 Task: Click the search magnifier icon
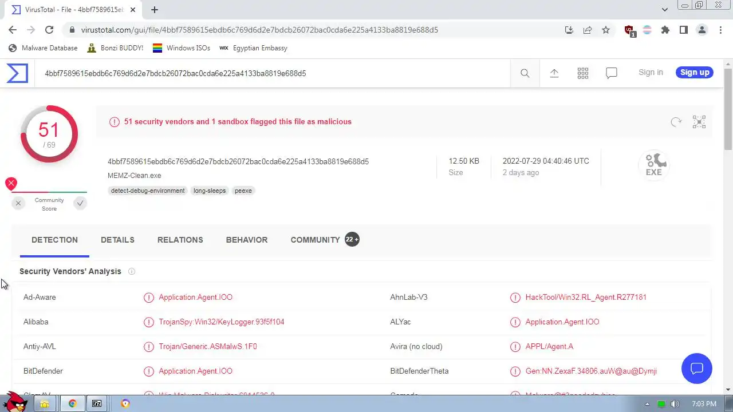tap(525, 73)
